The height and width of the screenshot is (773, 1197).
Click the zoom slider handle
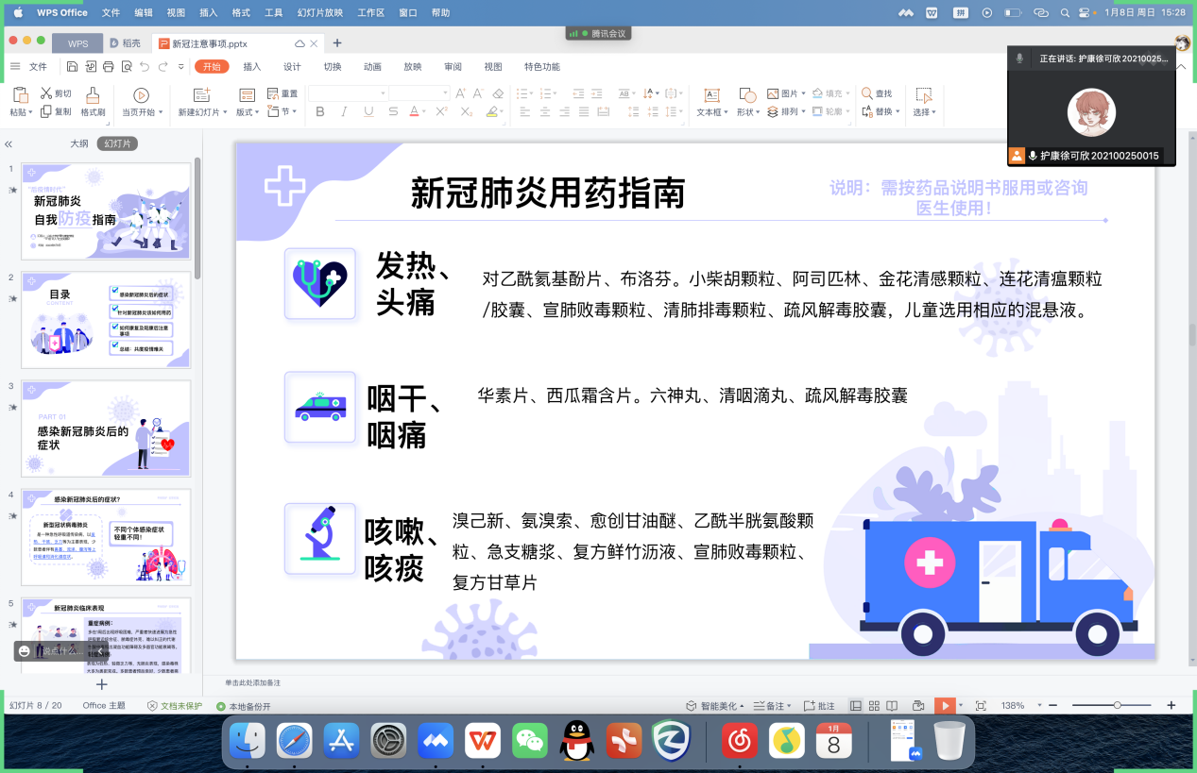[x=1118, y=706]
